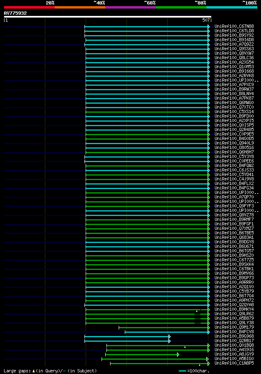Viewport: 261px width, 374px height.
Task: Click the =100char. scale legend
Action: [198, 371]
